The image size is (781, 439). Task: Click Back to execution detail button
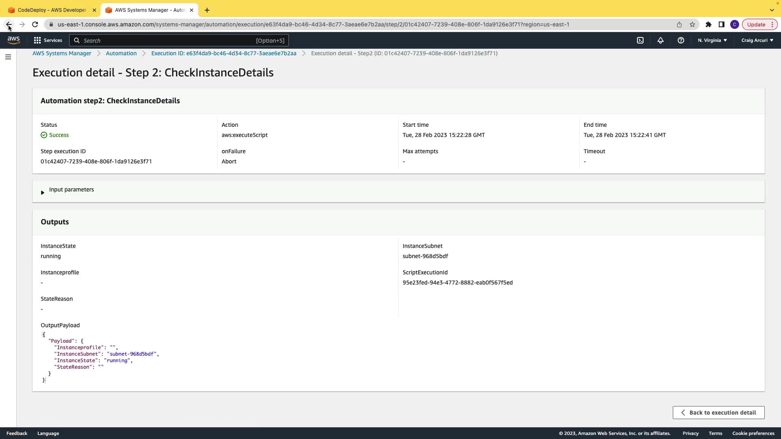click(x=718, y=413)
